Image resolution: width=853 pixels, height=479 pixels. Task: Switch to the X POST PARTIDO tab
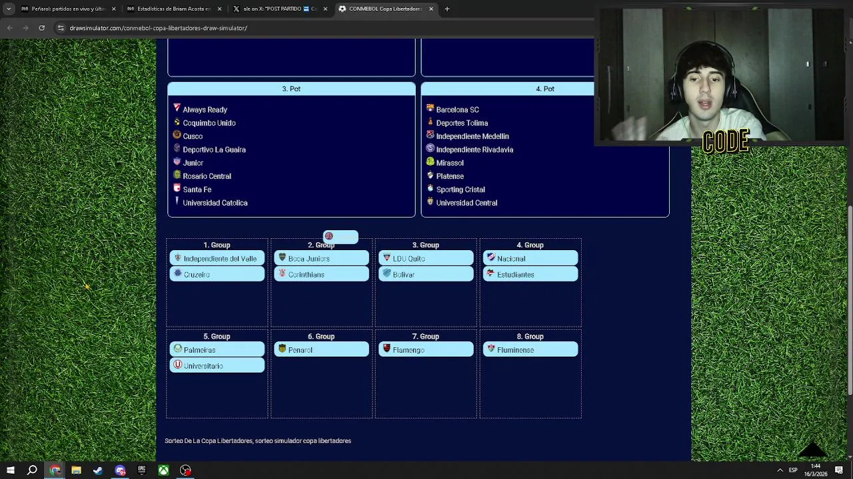279,9
